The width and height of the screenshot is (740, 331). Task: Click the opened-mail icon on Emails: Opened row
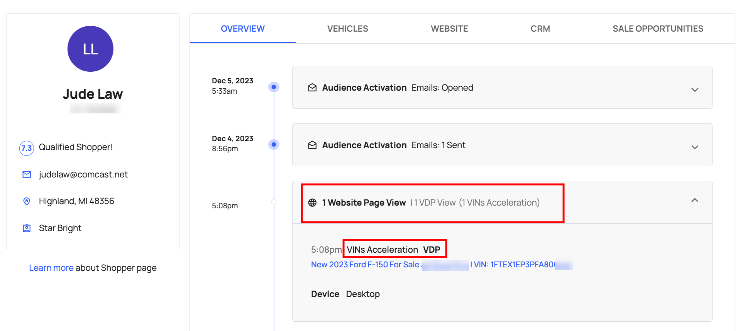[312, 88]
